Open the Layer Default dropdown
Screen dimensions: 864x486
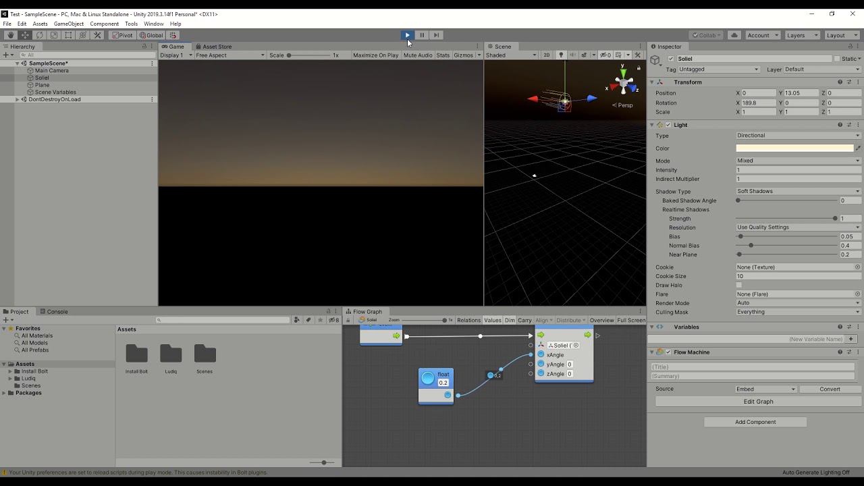coord(822,70)
